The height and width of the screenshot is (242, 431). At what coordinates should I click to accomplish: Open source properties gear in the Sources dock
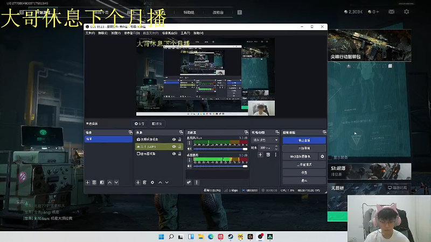click(152, 182)
